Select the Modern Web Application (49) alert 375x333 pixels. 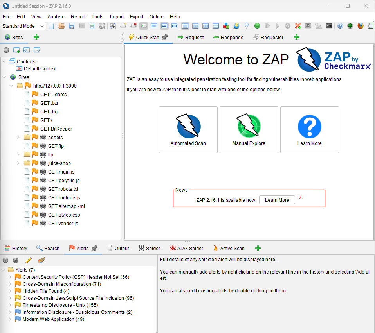[53, 319]
